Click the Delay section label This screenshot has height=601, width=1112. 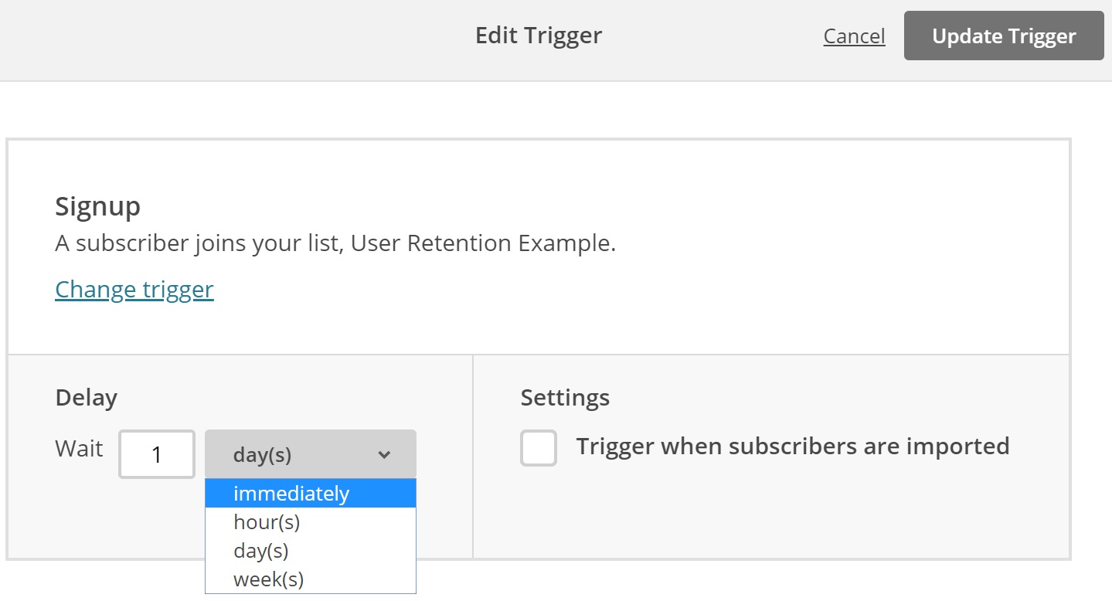tap(85, 397)
